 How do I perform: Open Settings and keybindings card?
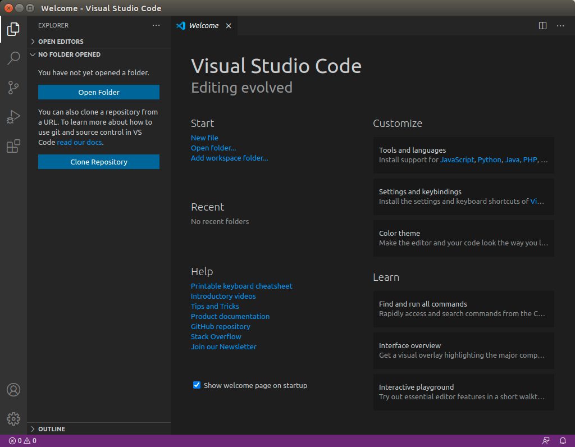pyautogui.click(x=463, y=197)
